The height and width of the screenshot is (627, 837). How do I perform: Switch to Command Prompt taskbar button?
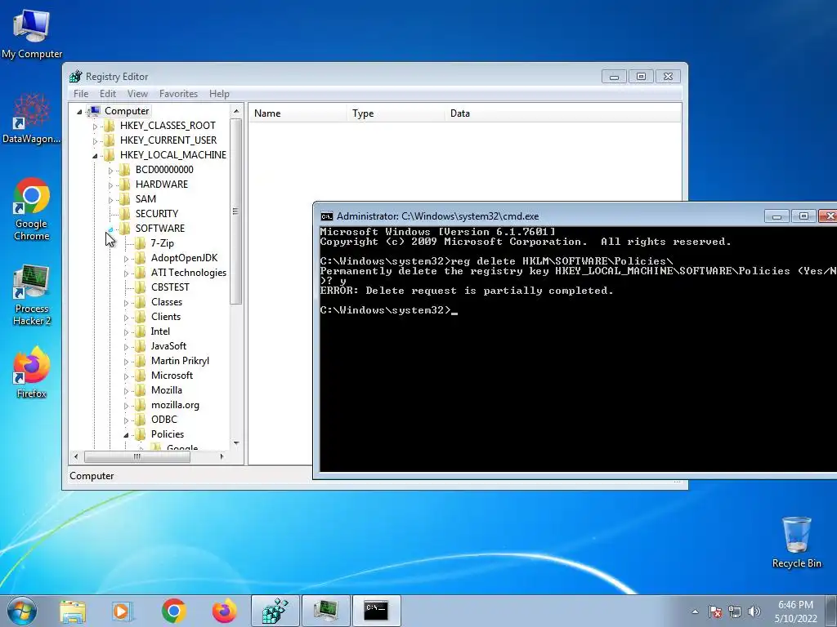click(x=376, y=611)
